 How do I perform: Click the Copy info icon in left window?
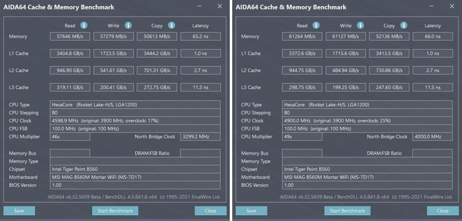172,25
